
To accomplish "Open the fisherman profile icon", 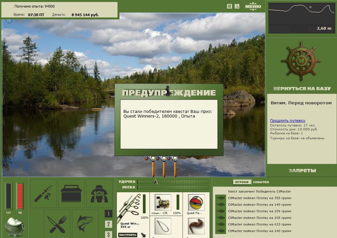I will point(99,194).
